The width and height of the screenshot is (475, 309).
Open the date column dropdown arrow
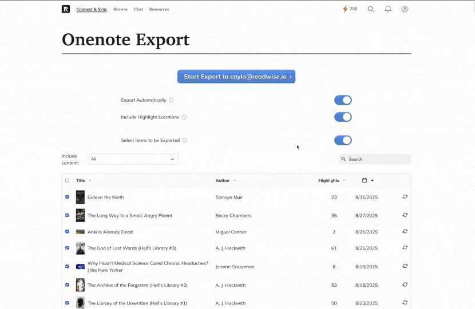pos(373,181)
